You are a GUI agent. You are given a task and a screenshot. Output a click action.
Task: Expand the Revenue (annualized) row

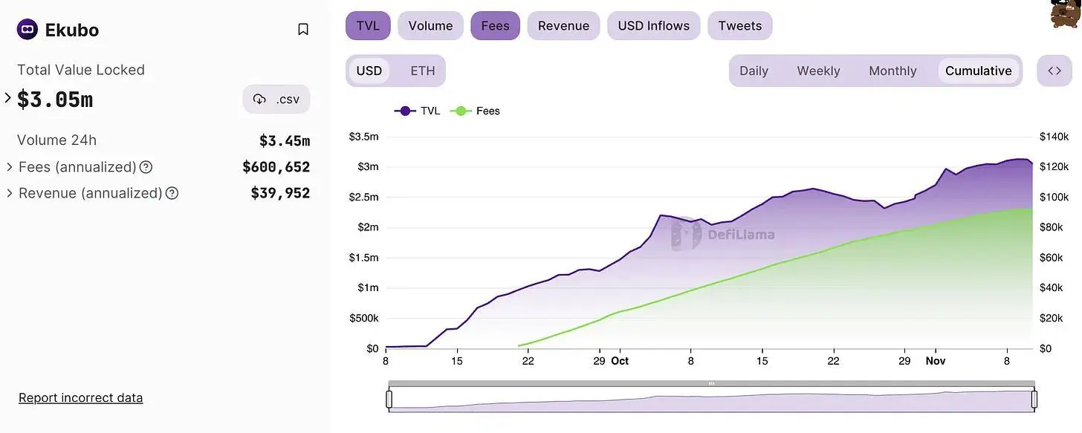(10, 193)
